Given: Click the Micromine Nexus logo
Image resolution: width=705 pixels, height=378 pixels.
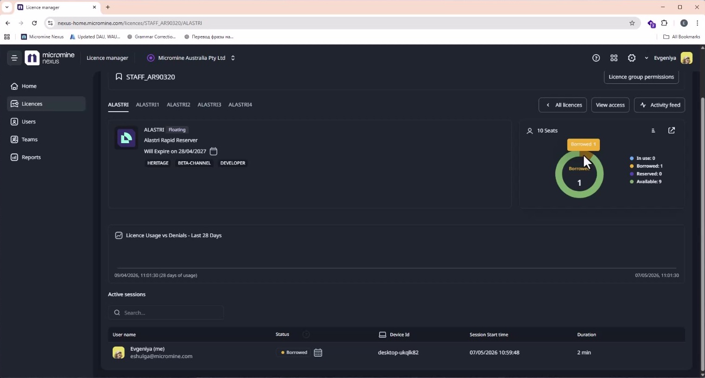Looking at the screenshot, I should pos(50,58).
